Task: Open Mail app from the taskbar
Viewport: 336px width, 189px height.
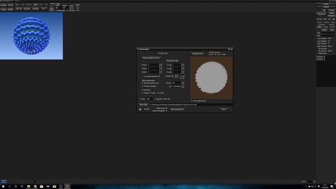Action: pos(55,186)
